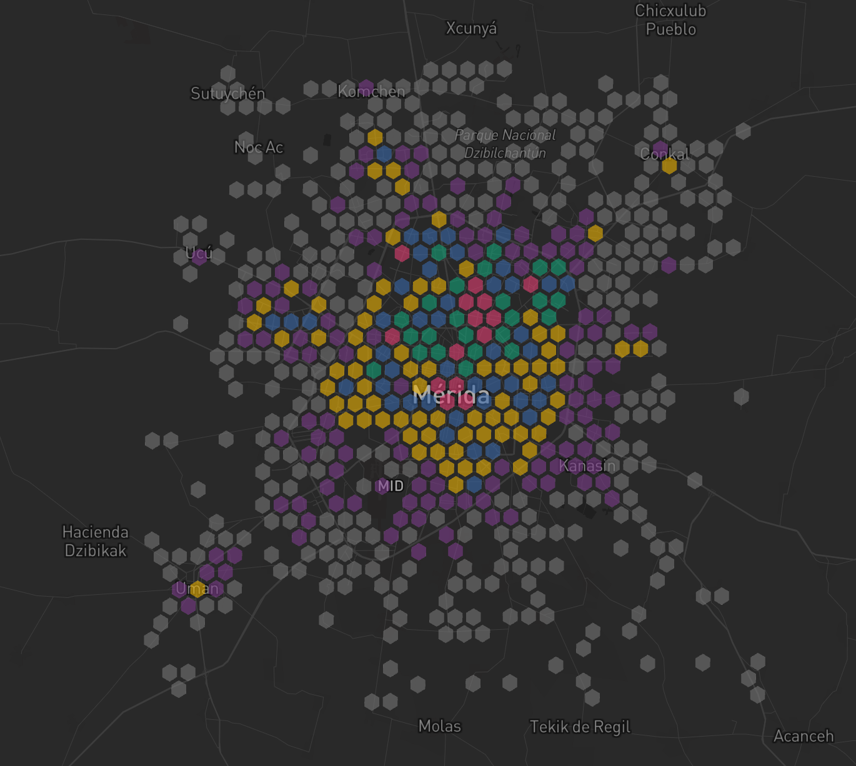Select the Chicxulub Pueblo label
The image size is (856, 766).
670,20
